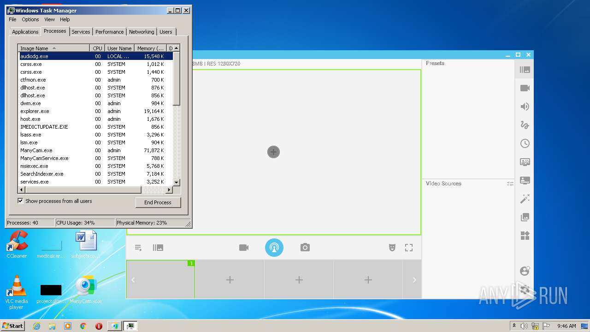
Task: Switch to the Applications tab
Action: pos(25,32)
